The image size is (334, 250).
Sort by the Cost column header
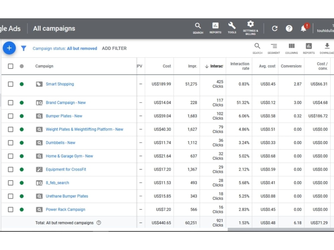[x=167, y=66]
